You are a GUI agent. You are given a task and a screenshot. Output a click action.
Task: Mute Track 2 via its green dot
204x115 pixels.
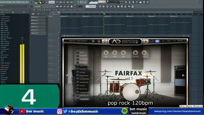click(x=59, y=38)
